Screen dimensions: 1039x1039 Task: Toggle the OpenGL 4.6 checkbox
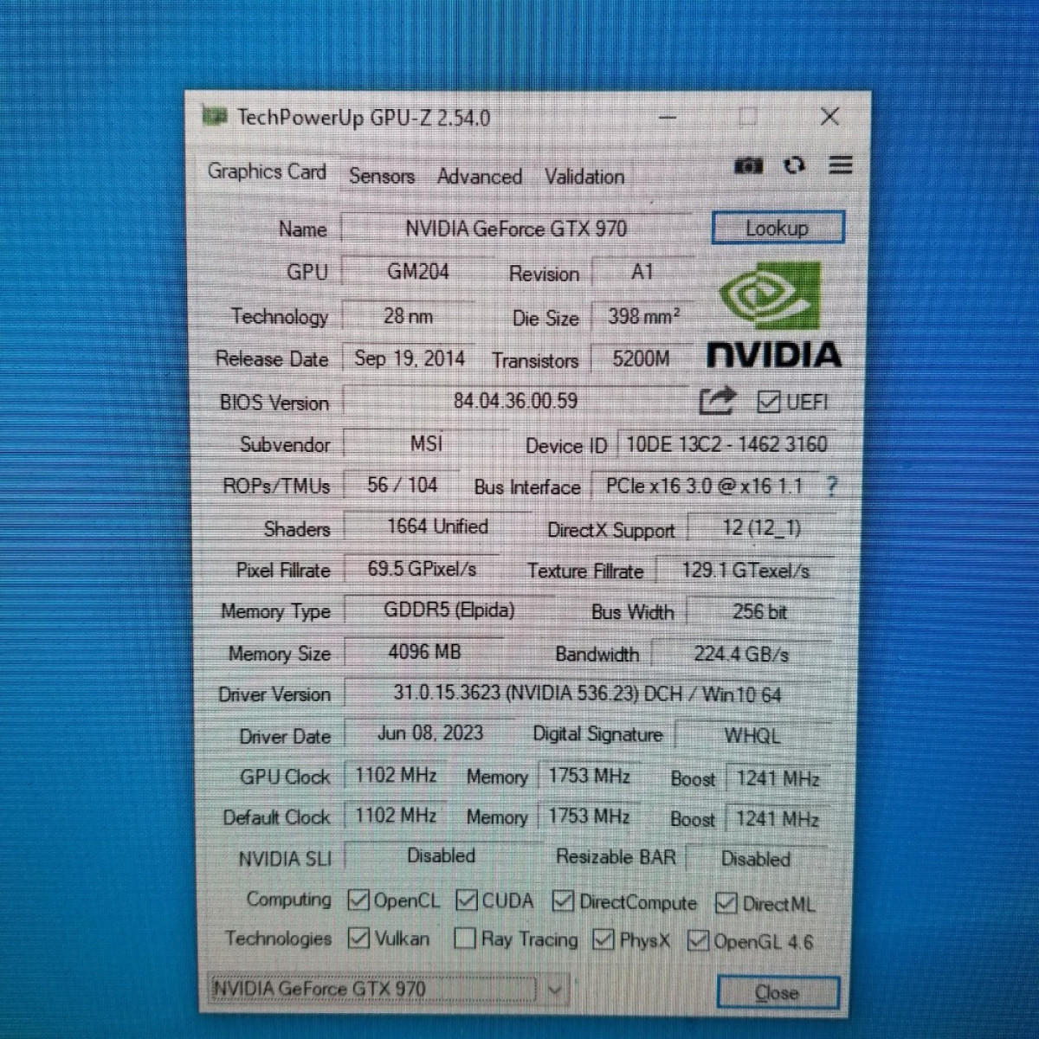698,941
